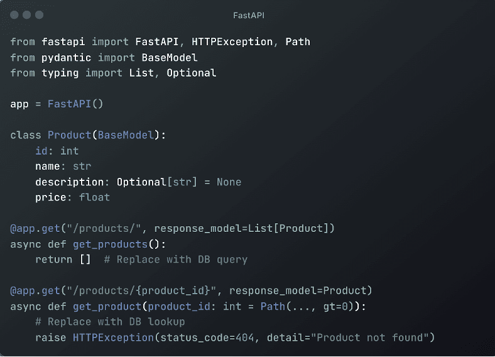Click the middle gray window dot
Screen dimensions: 495x357
pos(27,15)
